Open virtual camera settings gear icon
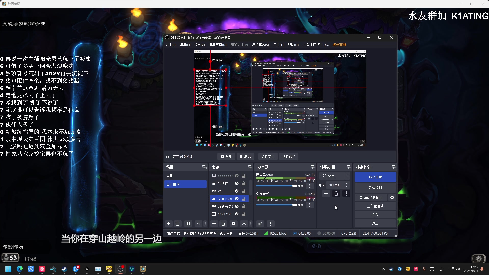The image size is (489, 275). click(392, 197)
